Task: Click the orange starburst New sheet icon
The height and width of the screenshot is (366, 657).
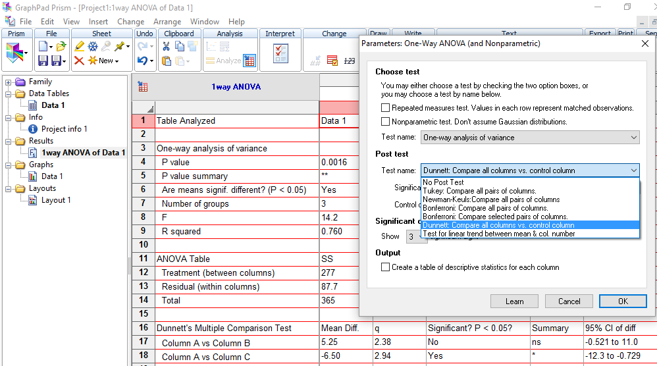Action: click(x=93, y=61)
